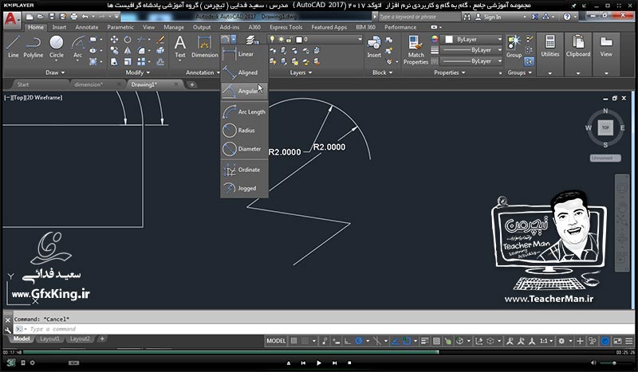Switch to Layout1 tab
This screenshot has height=372, width=638.
[x=49, y=339]
